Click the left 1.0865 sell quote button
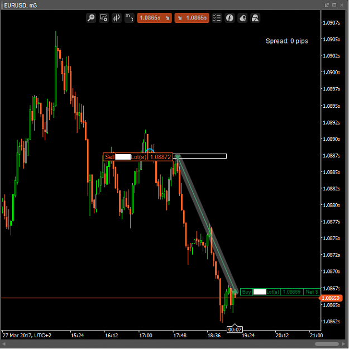 click(155, 18)
